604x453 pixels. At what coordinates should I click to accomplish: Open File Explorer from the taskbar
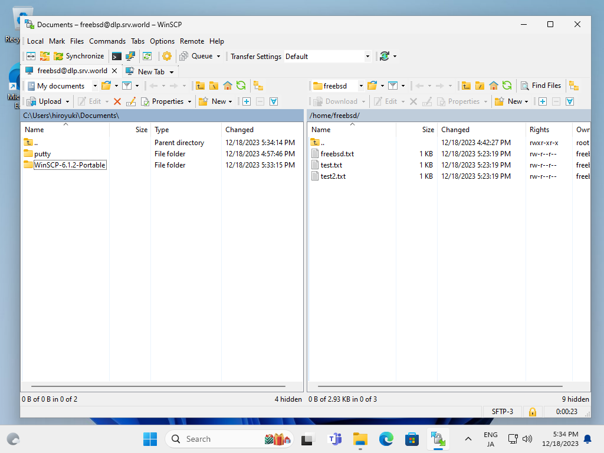click(360, 439)
